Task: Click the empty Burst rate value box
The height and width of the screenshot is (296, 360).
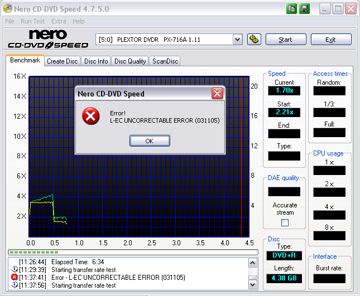Action: [329, 279]
